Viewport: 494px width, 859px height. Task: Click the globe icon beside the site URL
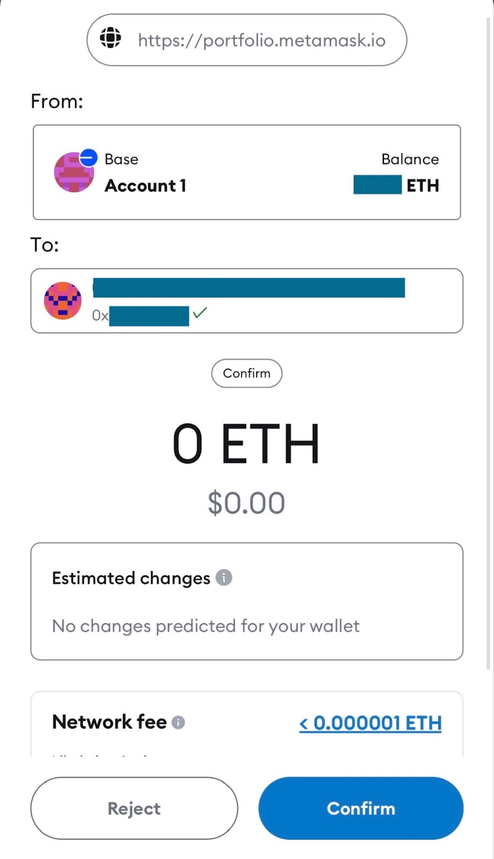pyautogui.click(x=111, y=39)
